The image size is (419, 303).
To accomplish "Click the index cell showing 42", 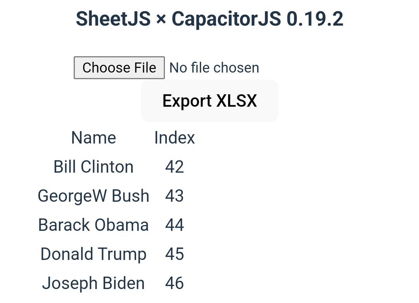I will coord(175,167).
